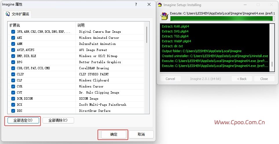Click the 取消 cancel button
Viewport: 279px width, 144px height.
[x=141, y=134]
